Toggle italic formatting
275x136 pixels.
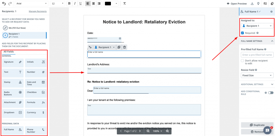click(75, 3)
